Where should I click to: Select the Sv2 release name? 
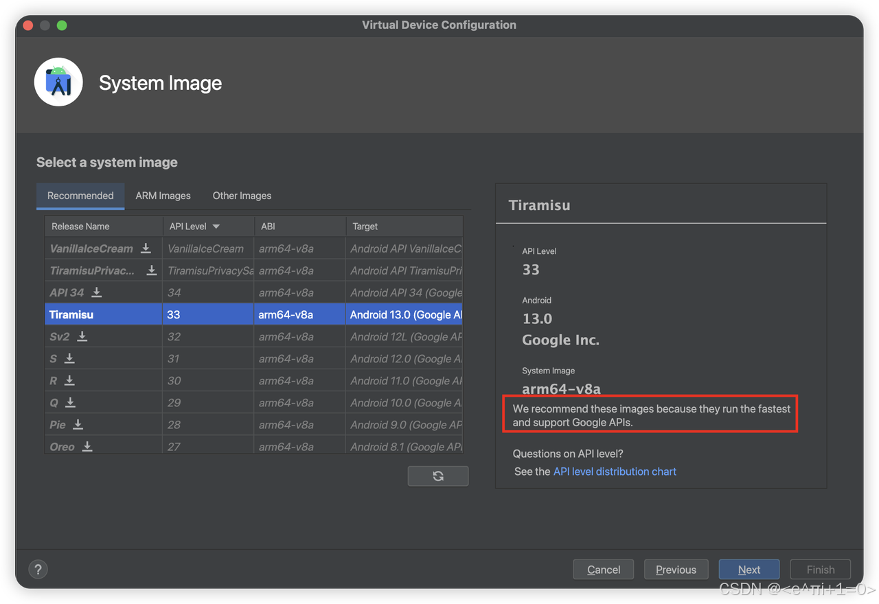click(x=60, y=336)
